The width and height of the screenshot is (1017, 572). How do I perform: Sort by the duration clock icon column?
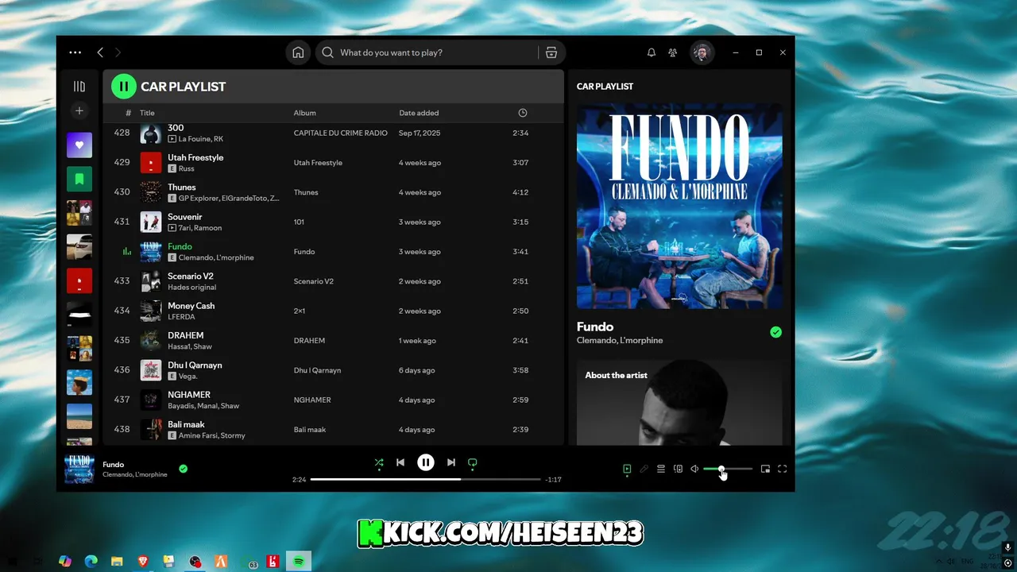pyautogui.click(x=523, y=113)
